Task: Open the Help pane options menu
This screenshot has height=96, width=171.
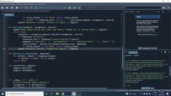Action: pos(169,12)
